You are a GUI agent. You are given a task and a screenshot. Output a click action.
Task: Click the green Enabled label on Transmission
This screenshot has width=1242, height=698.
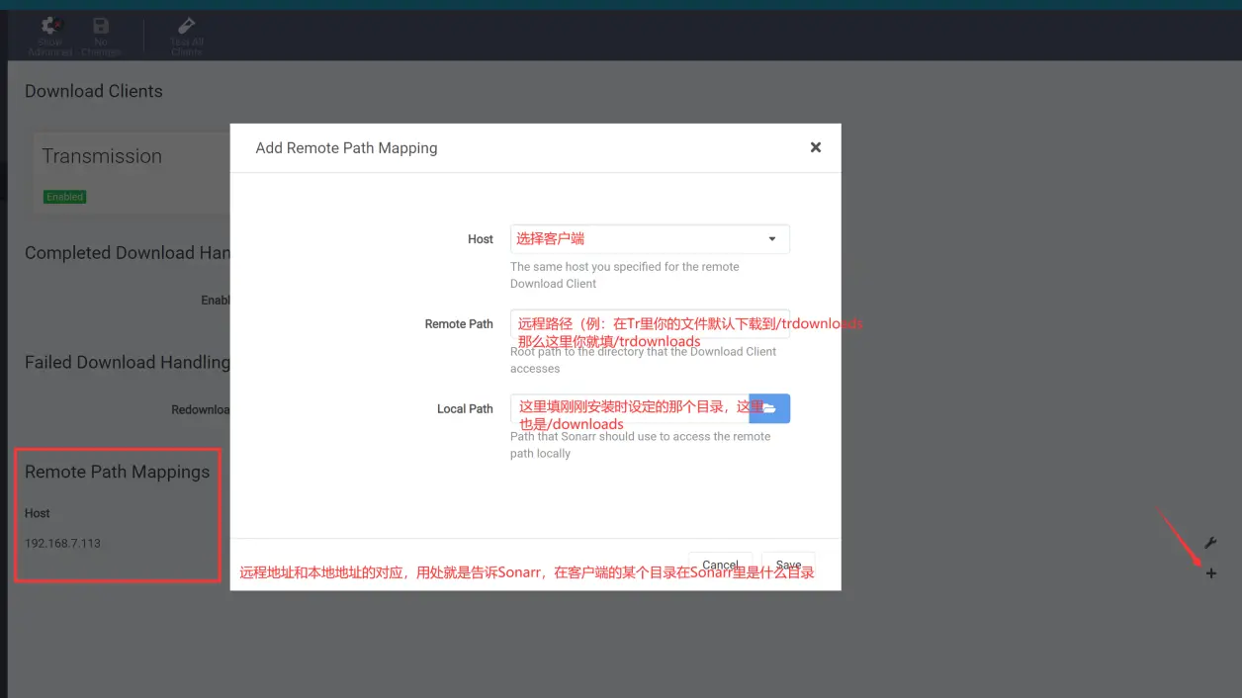pyautogui.click(x=64, y=197)
